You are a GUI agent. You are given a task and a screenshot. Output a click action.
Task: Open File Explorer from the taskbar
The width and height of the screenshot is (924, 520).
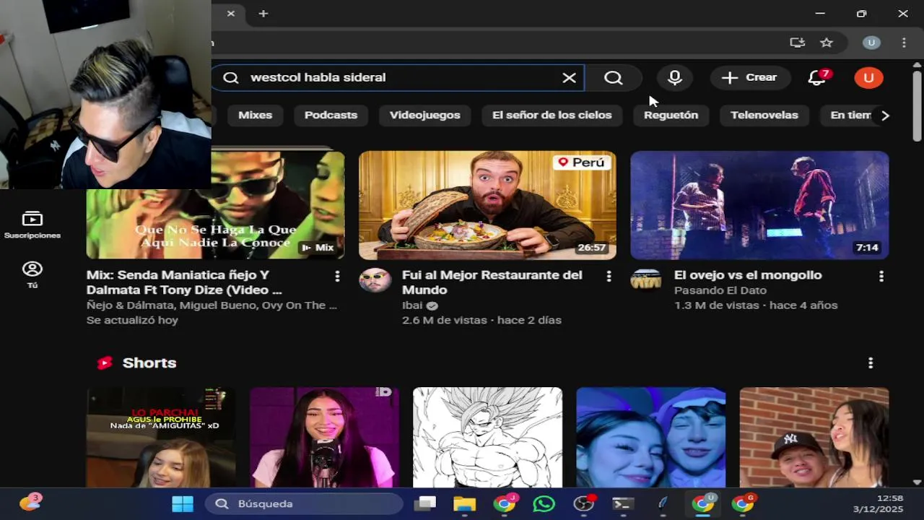point(465,503)
